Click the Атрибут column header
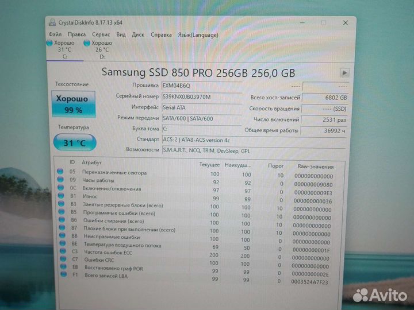The width and height of the screenshot is (414, 310). pyautogui.click(x=91, y=162)
